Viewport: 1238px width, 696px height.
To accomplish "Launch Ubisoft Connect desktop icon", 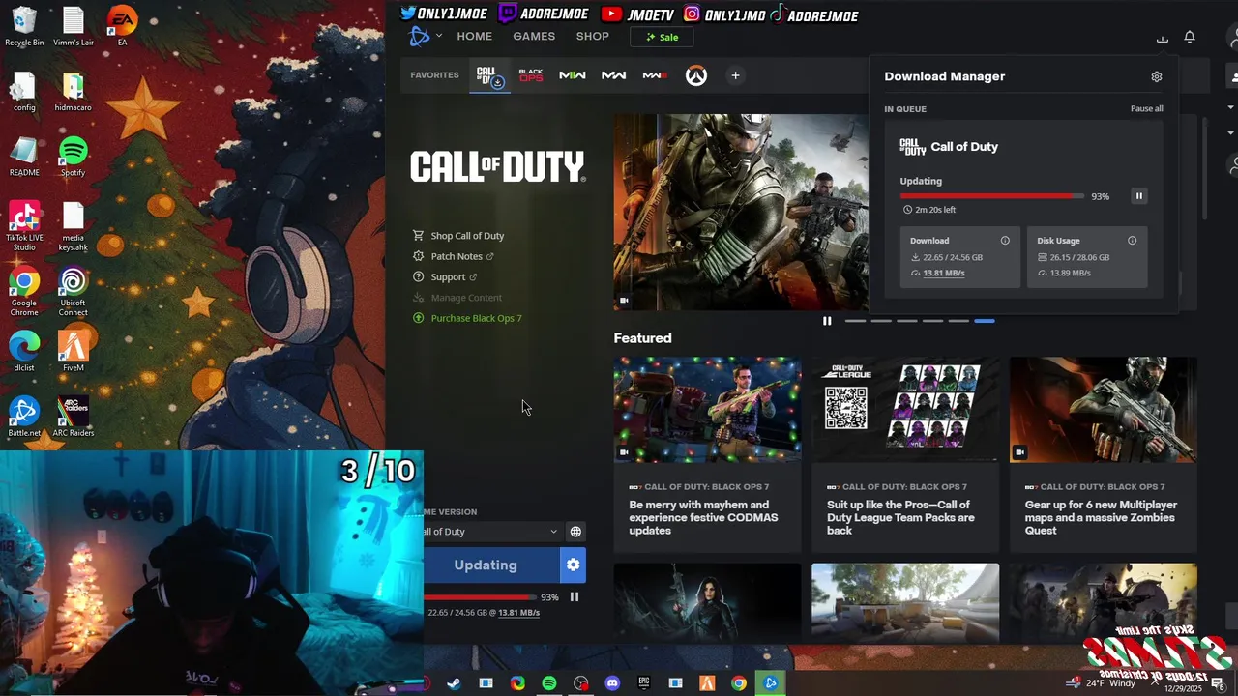I will (x=74, y=293).
